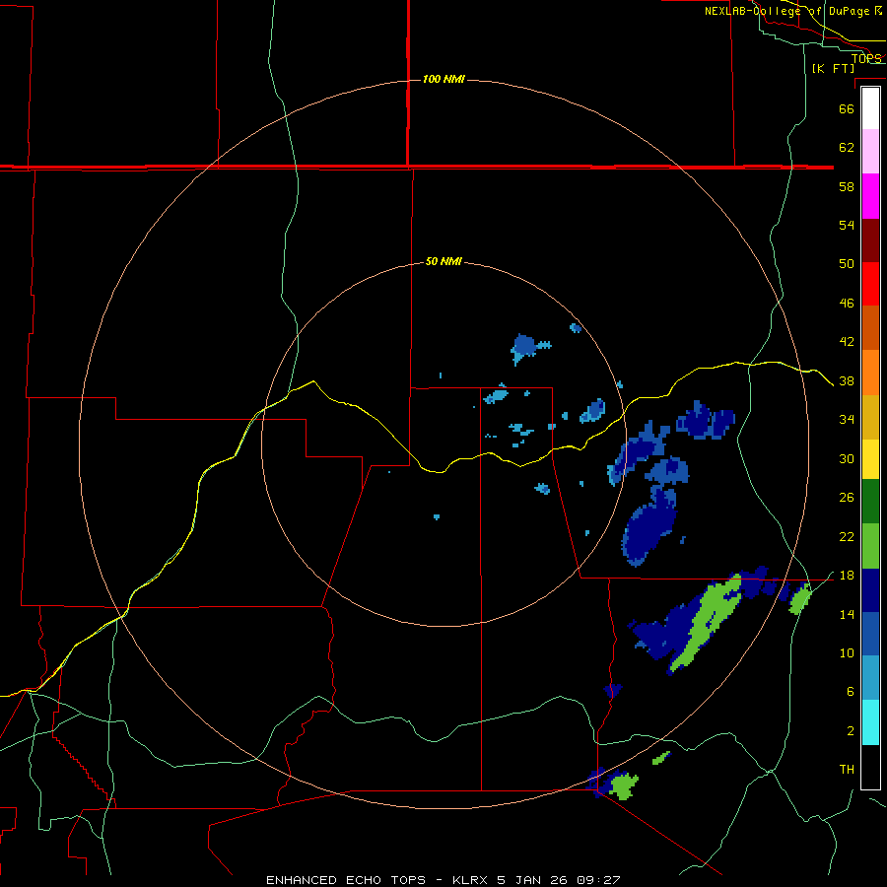Viewport: 887px width, 887px height.
Task: Click the TH threshold legend label
Action: [x=847, y=770]
